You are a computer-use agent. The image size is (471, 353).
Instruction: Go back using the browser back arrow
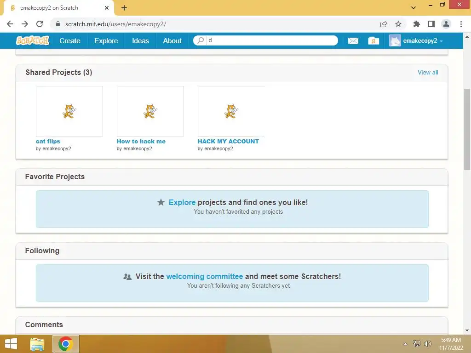[x=10, y=24]
